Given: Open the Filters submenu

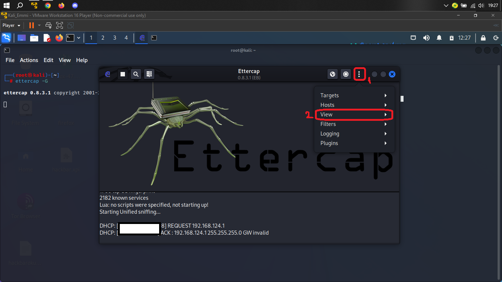Looking at the screenshot, I should coord(354,124).
